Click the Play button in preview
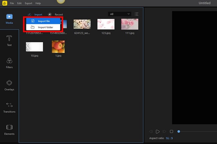Image resolution: width=217 pixels, height=144 pixels. pyautogui.click(x=158, y=131)
